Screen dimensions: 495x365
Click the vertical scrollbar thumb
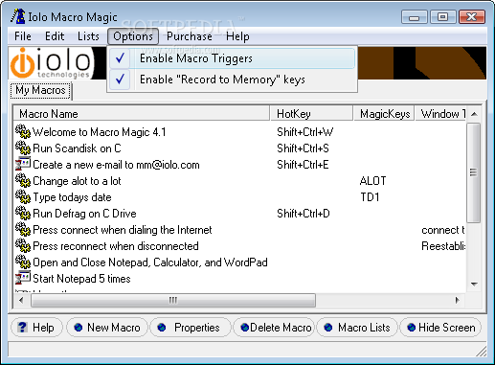tap(474, 172)
